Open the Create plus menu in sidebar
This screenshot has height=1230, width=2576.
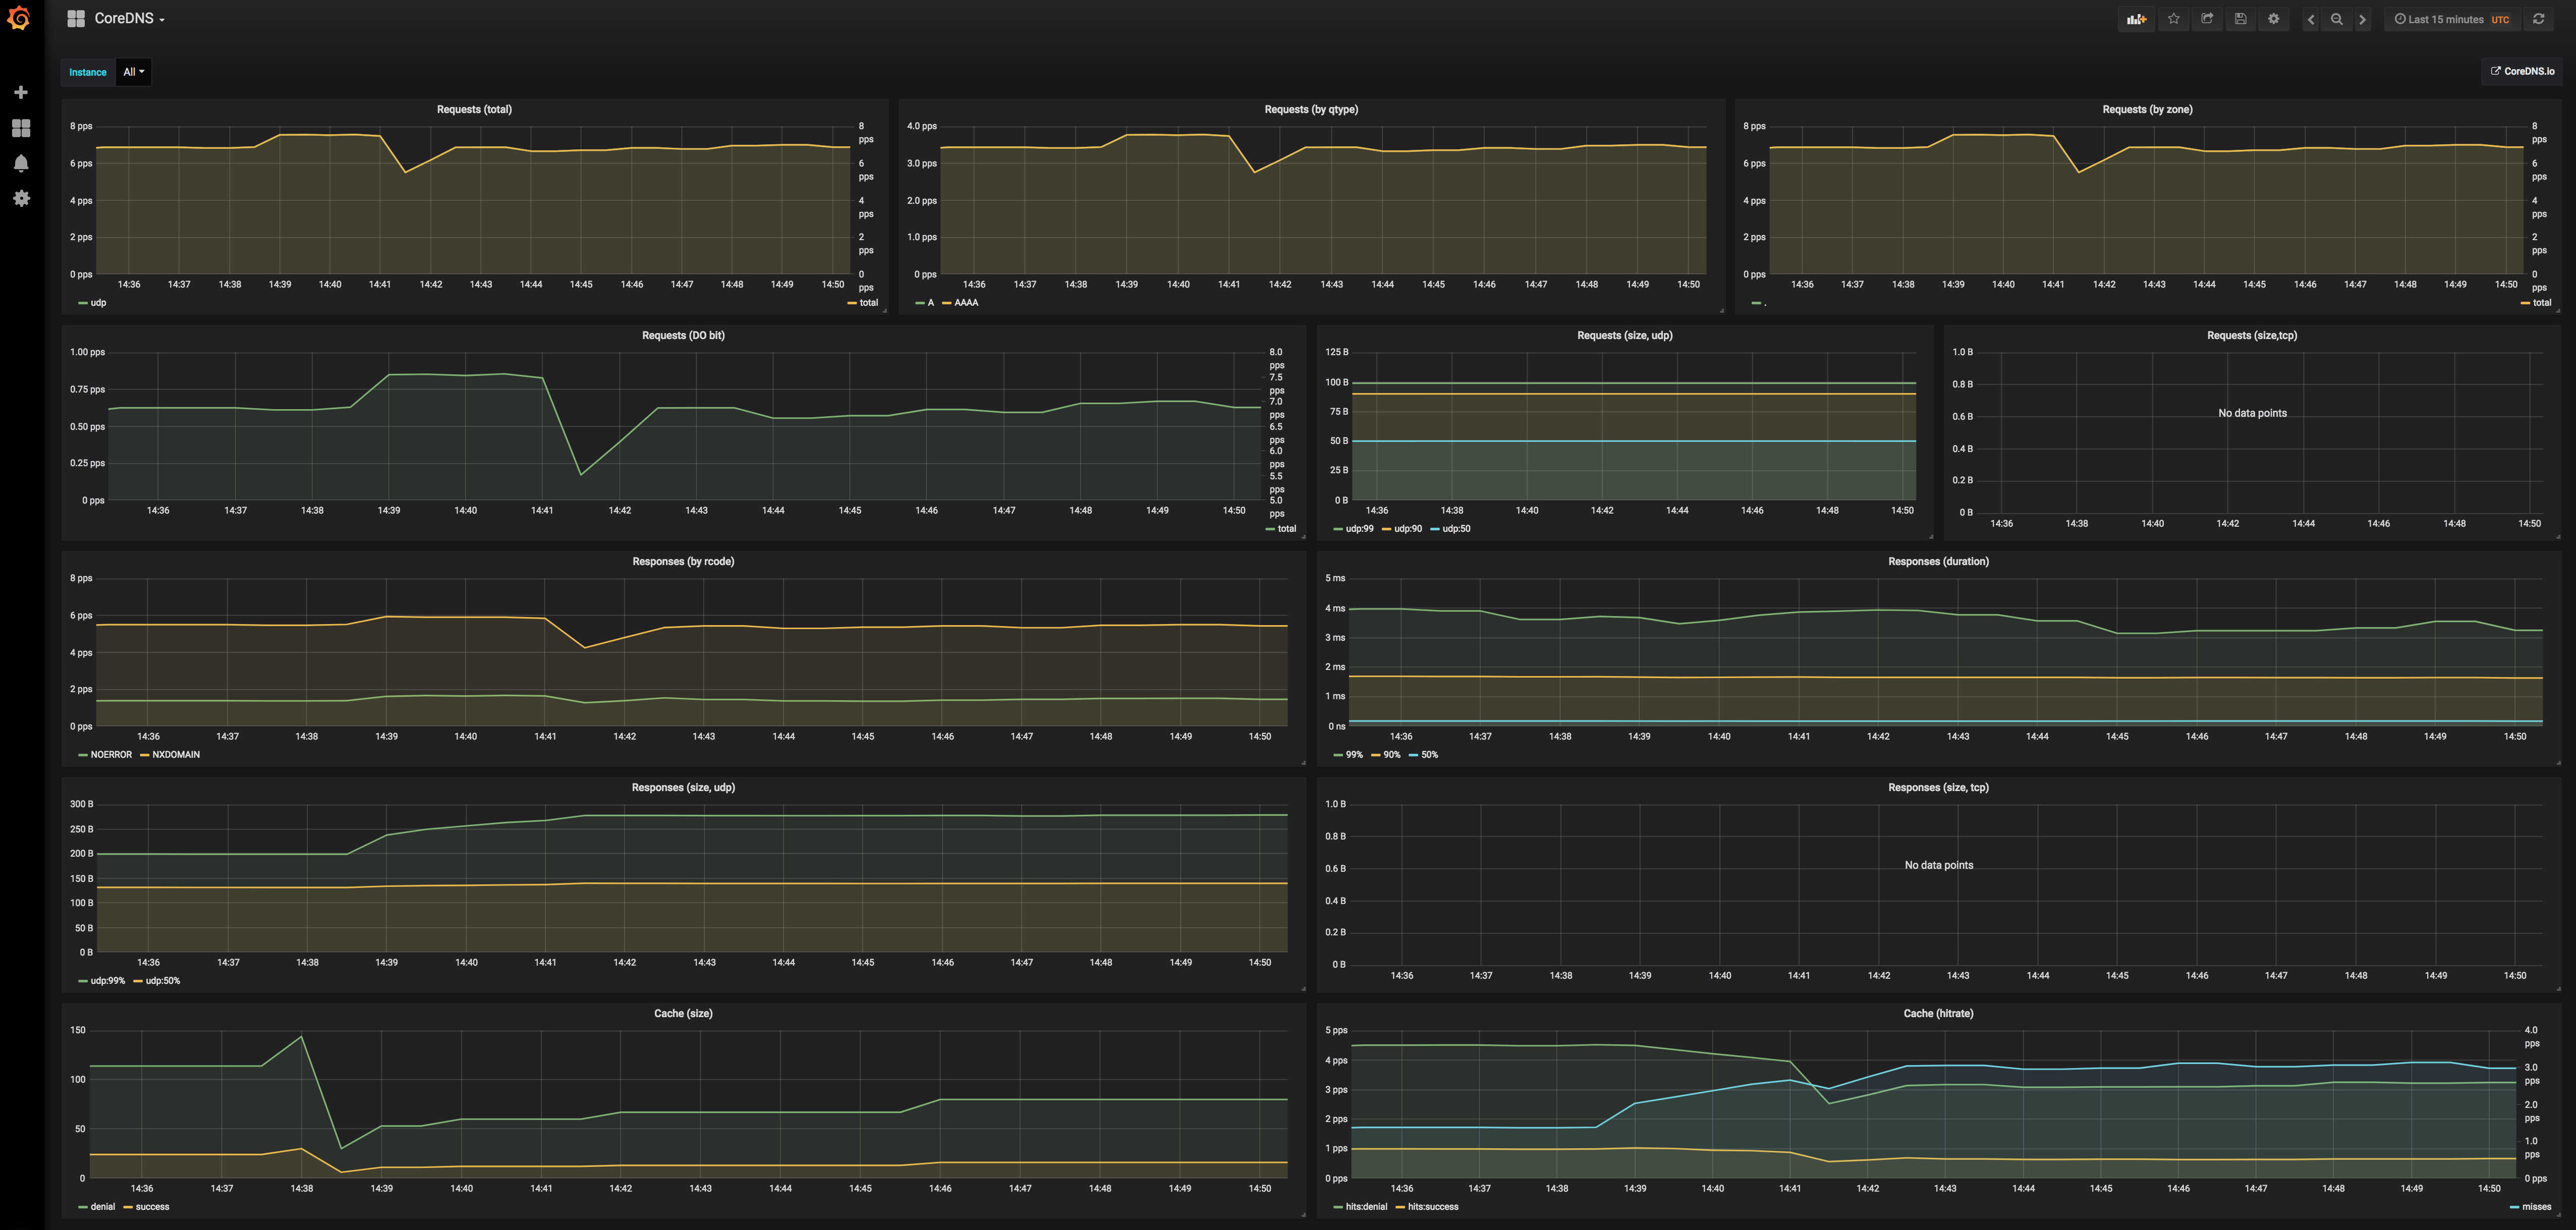coord(21,92)
